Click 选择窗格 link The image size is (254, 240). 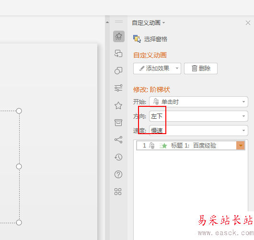(156, 39)
